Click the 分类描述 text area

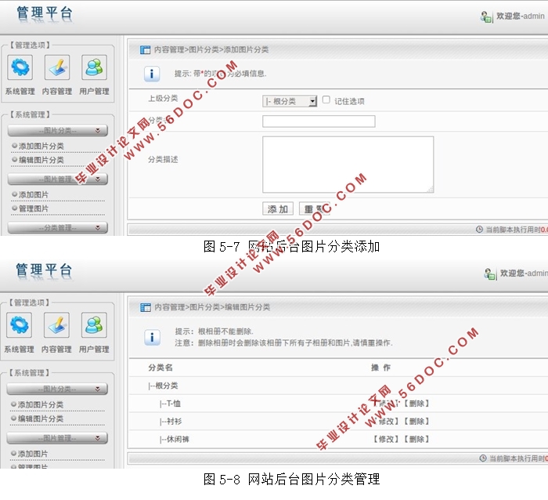(x=348, y=165)
